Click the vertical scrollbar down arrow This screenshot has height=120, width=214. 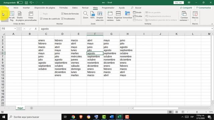click(213, 105)
